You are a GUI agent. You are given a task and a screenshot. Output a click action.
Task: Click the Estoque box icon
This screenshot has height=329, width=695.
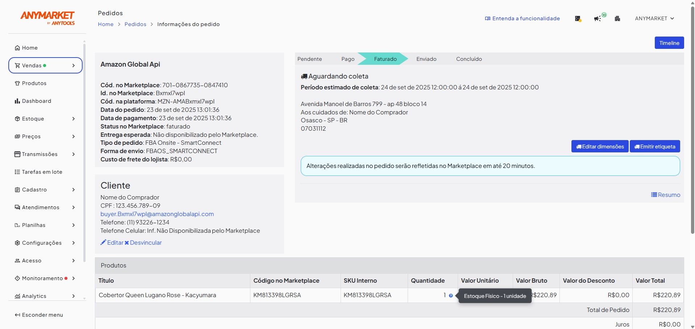tap(17, 119)
